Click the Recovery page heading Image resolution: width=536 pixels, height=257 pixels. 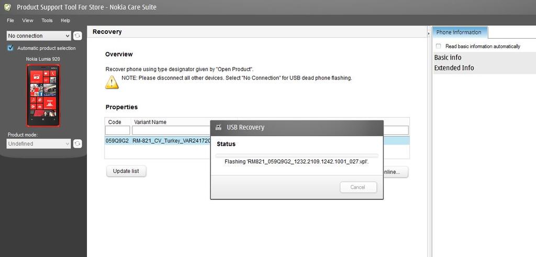pyautogui.click(x=107, y=32)
